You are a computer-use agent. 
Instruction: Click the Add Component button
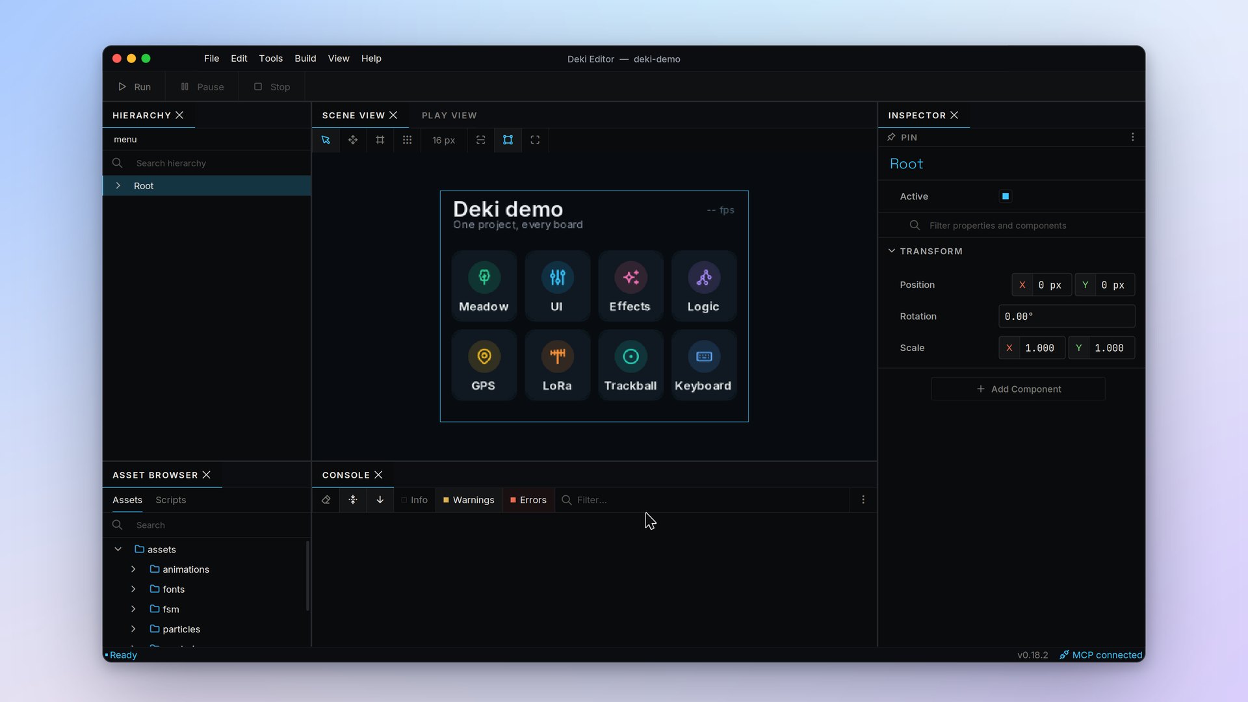click(1019, 389)
